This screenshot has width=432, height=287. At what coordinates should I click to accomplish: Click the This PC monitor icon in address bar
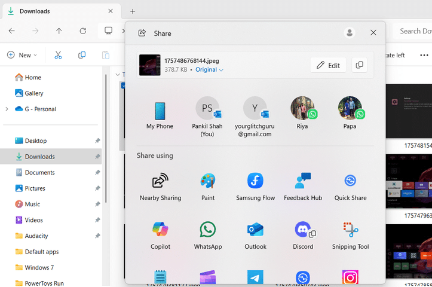108,30
